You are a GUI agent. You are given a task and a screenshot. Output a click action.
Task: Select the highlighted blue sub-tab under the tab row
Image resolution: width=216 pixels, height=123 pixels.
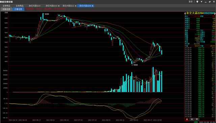(x=18, y=9)
